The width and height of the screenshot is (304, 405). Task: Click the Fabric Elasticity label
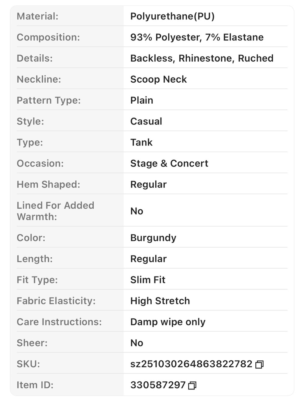coord(56,301)
